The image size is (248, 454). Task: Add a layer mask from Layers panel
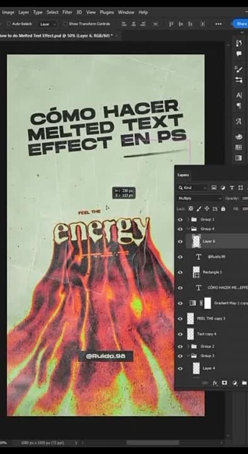point(224,383)
